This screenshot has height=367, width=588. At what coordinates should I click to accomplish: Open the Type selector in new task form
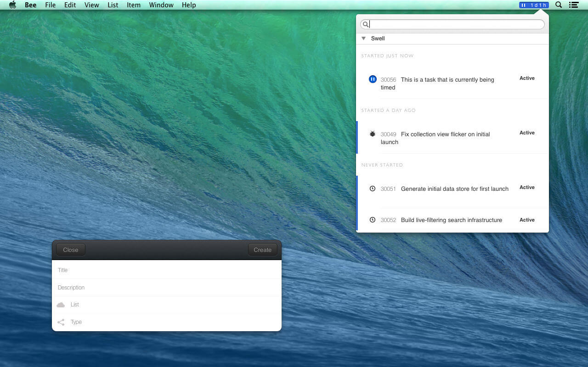coord(167,322)
